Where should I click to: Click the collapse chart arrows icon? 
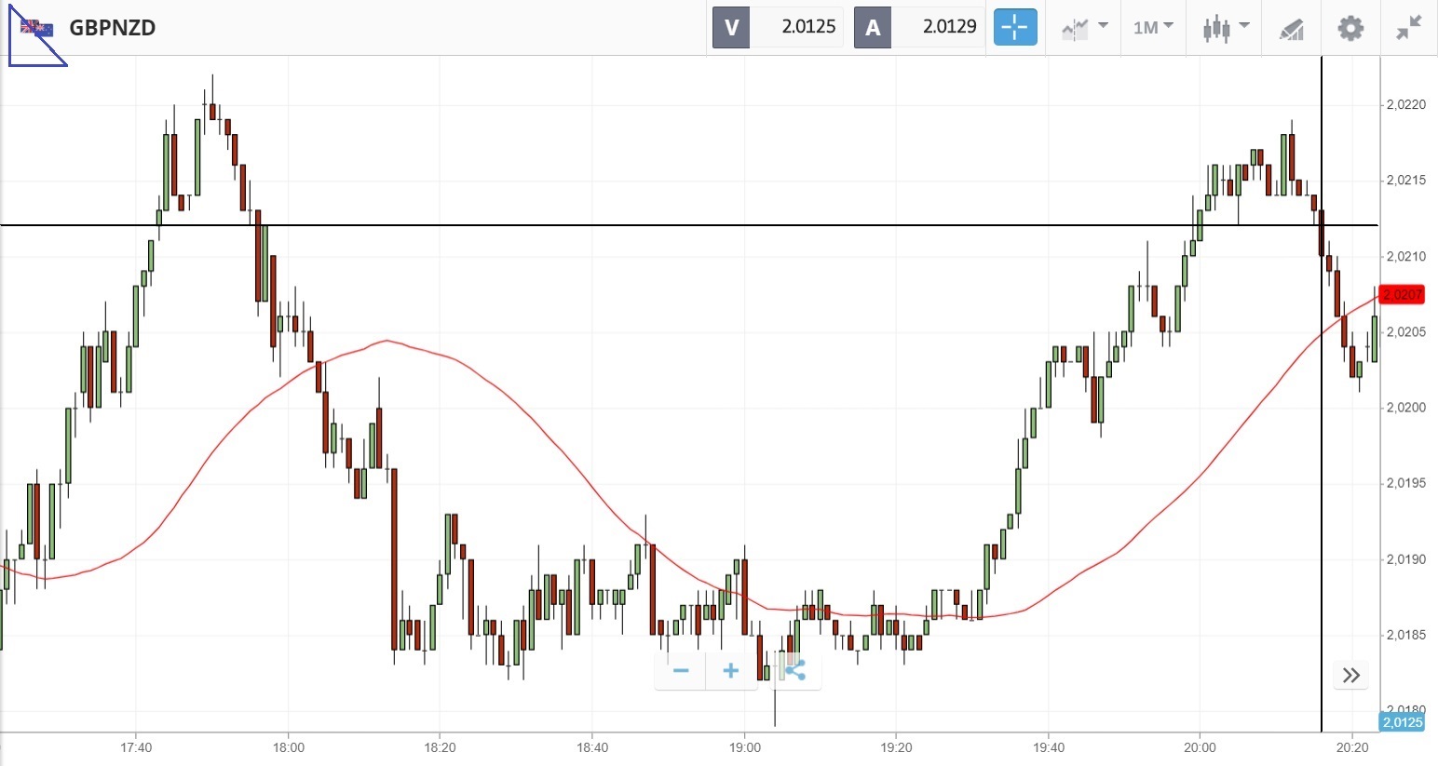point(1408,27)
